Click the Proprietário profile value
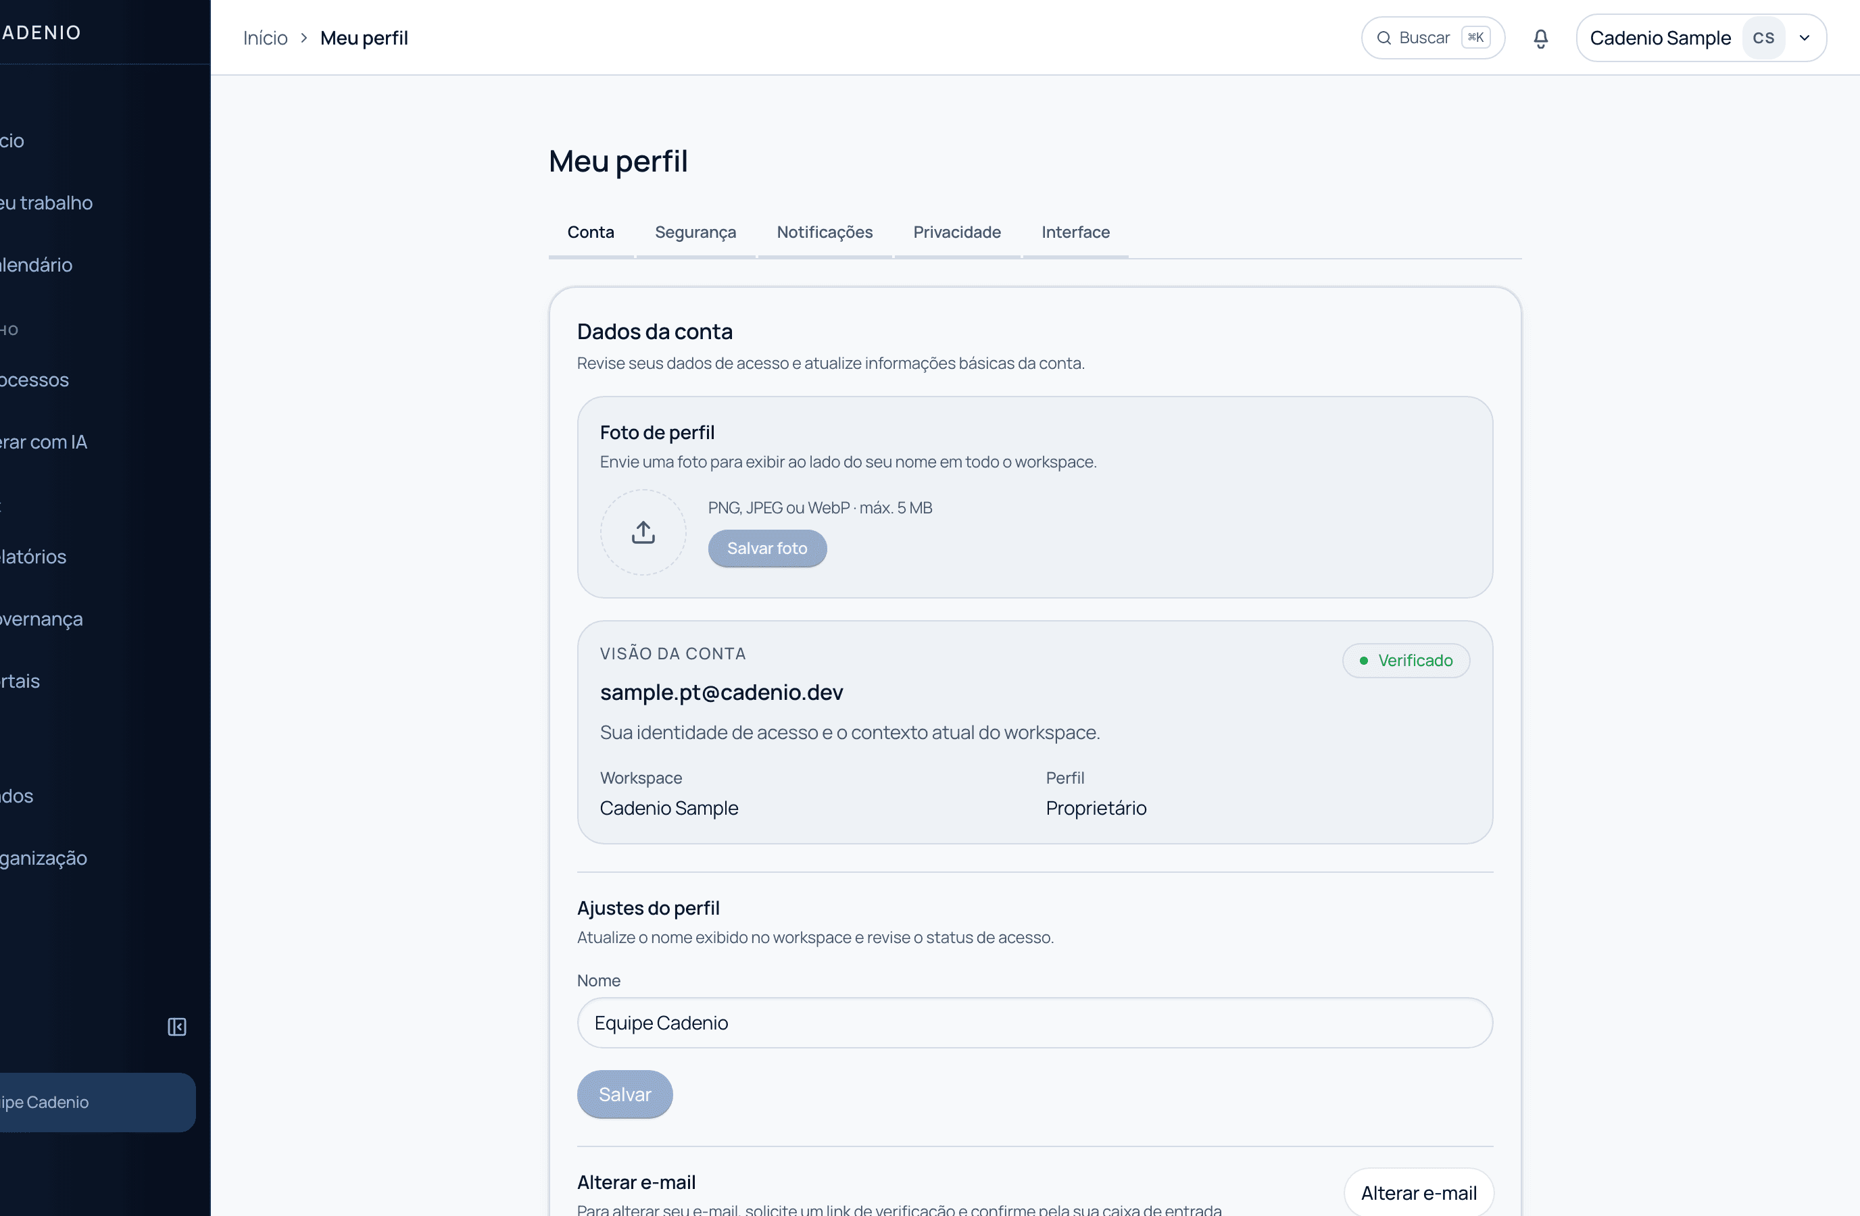The height and width of the screenshot is (1216, 1860). [x=1096, y=809]
